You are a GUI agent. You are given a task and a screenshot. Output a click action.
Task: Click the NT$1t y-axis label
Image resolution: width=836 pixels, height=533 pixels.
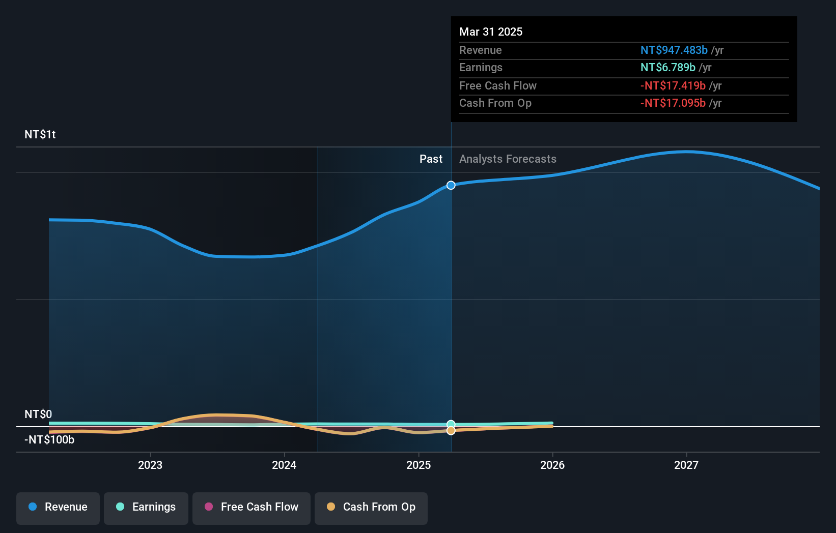coord(40,134)
